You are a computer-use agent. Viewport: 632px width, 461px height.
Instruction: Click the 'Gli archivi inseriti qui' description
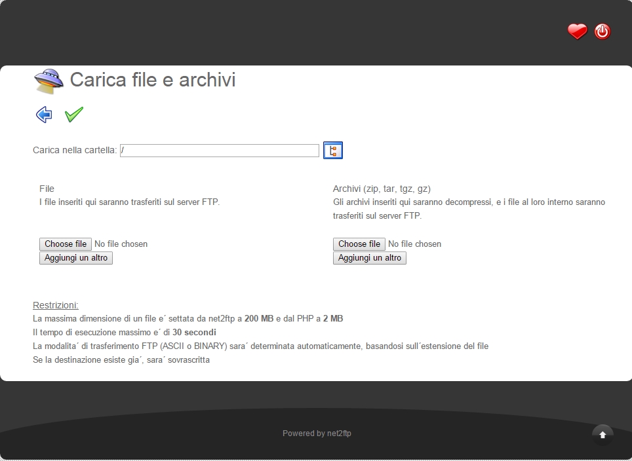click(469, 208)
